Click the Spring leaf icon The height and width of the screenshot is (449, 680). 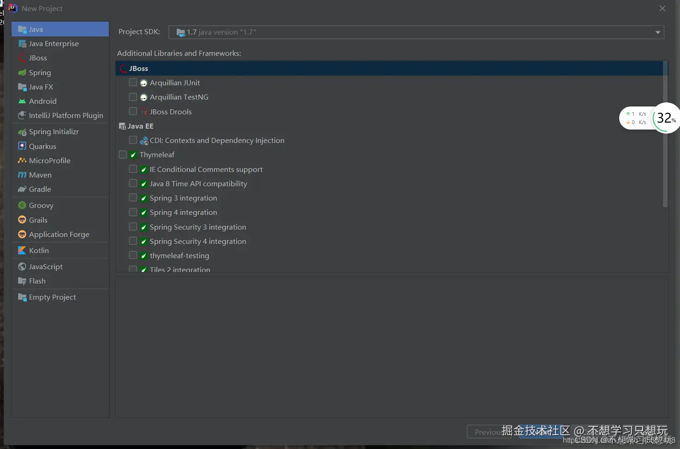tap(22, 72)
